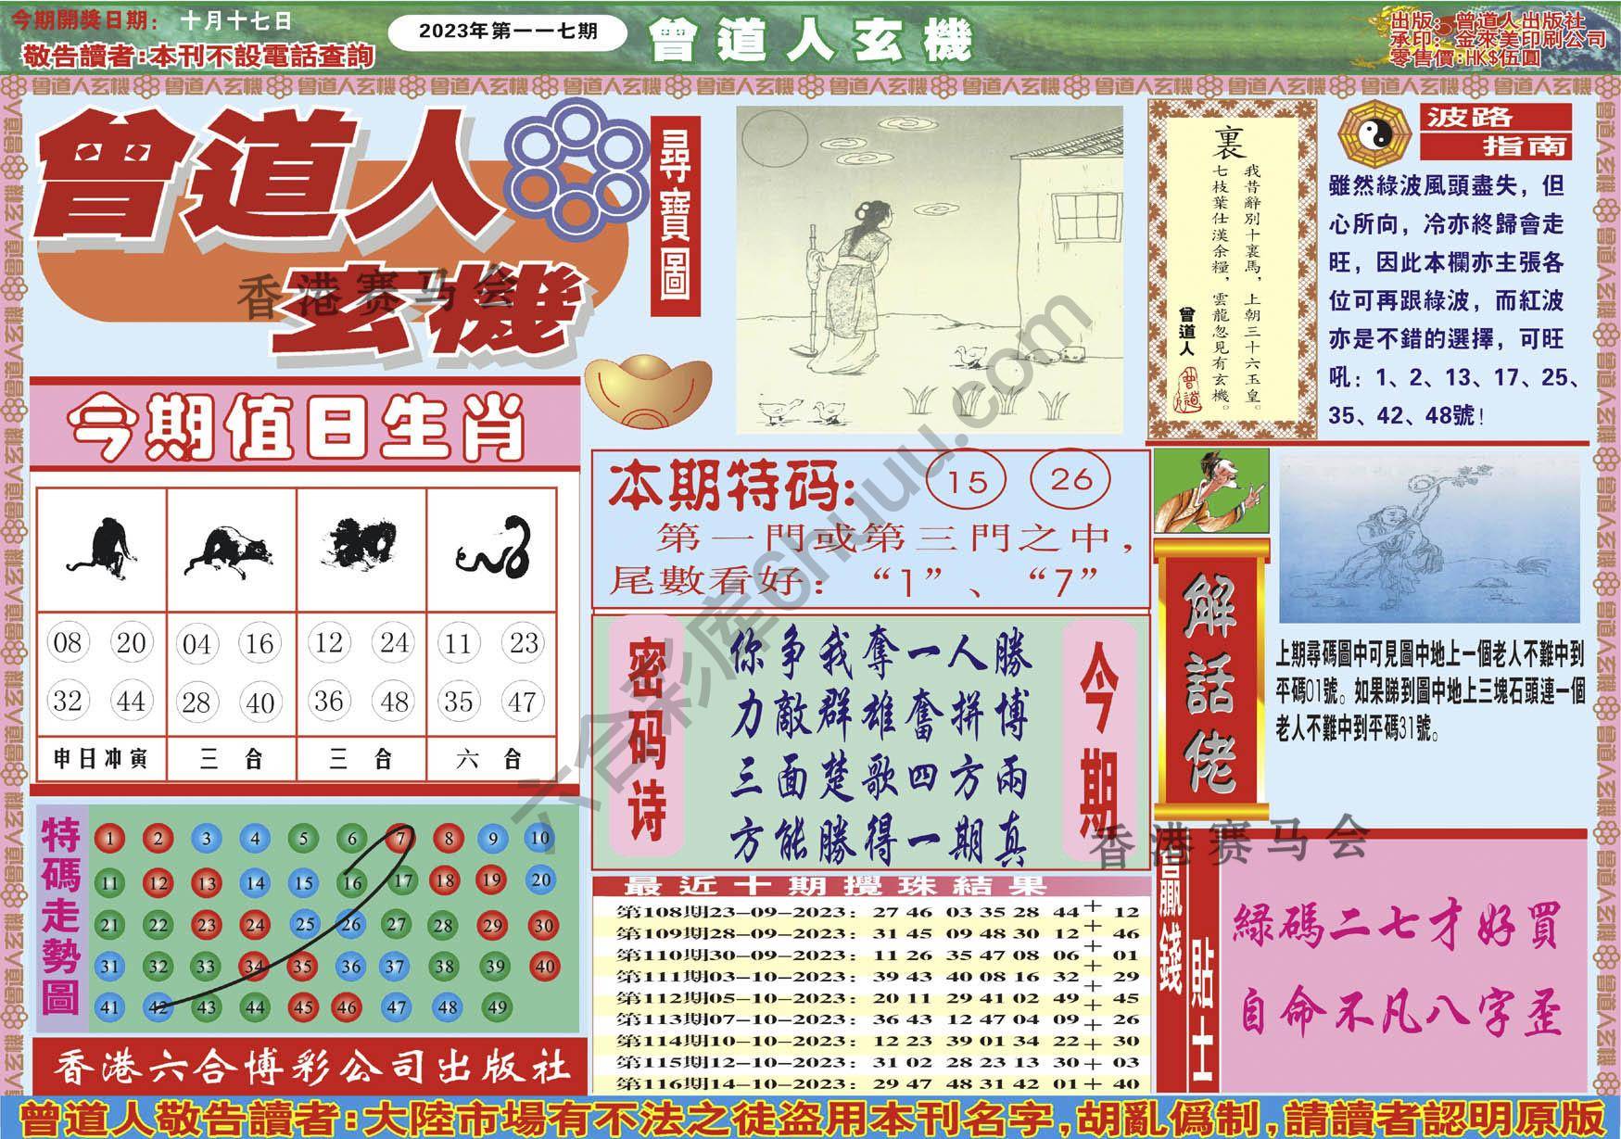Select circled special number 26
Screen dimensions: 1621x1139
(x=1071, y=479)
